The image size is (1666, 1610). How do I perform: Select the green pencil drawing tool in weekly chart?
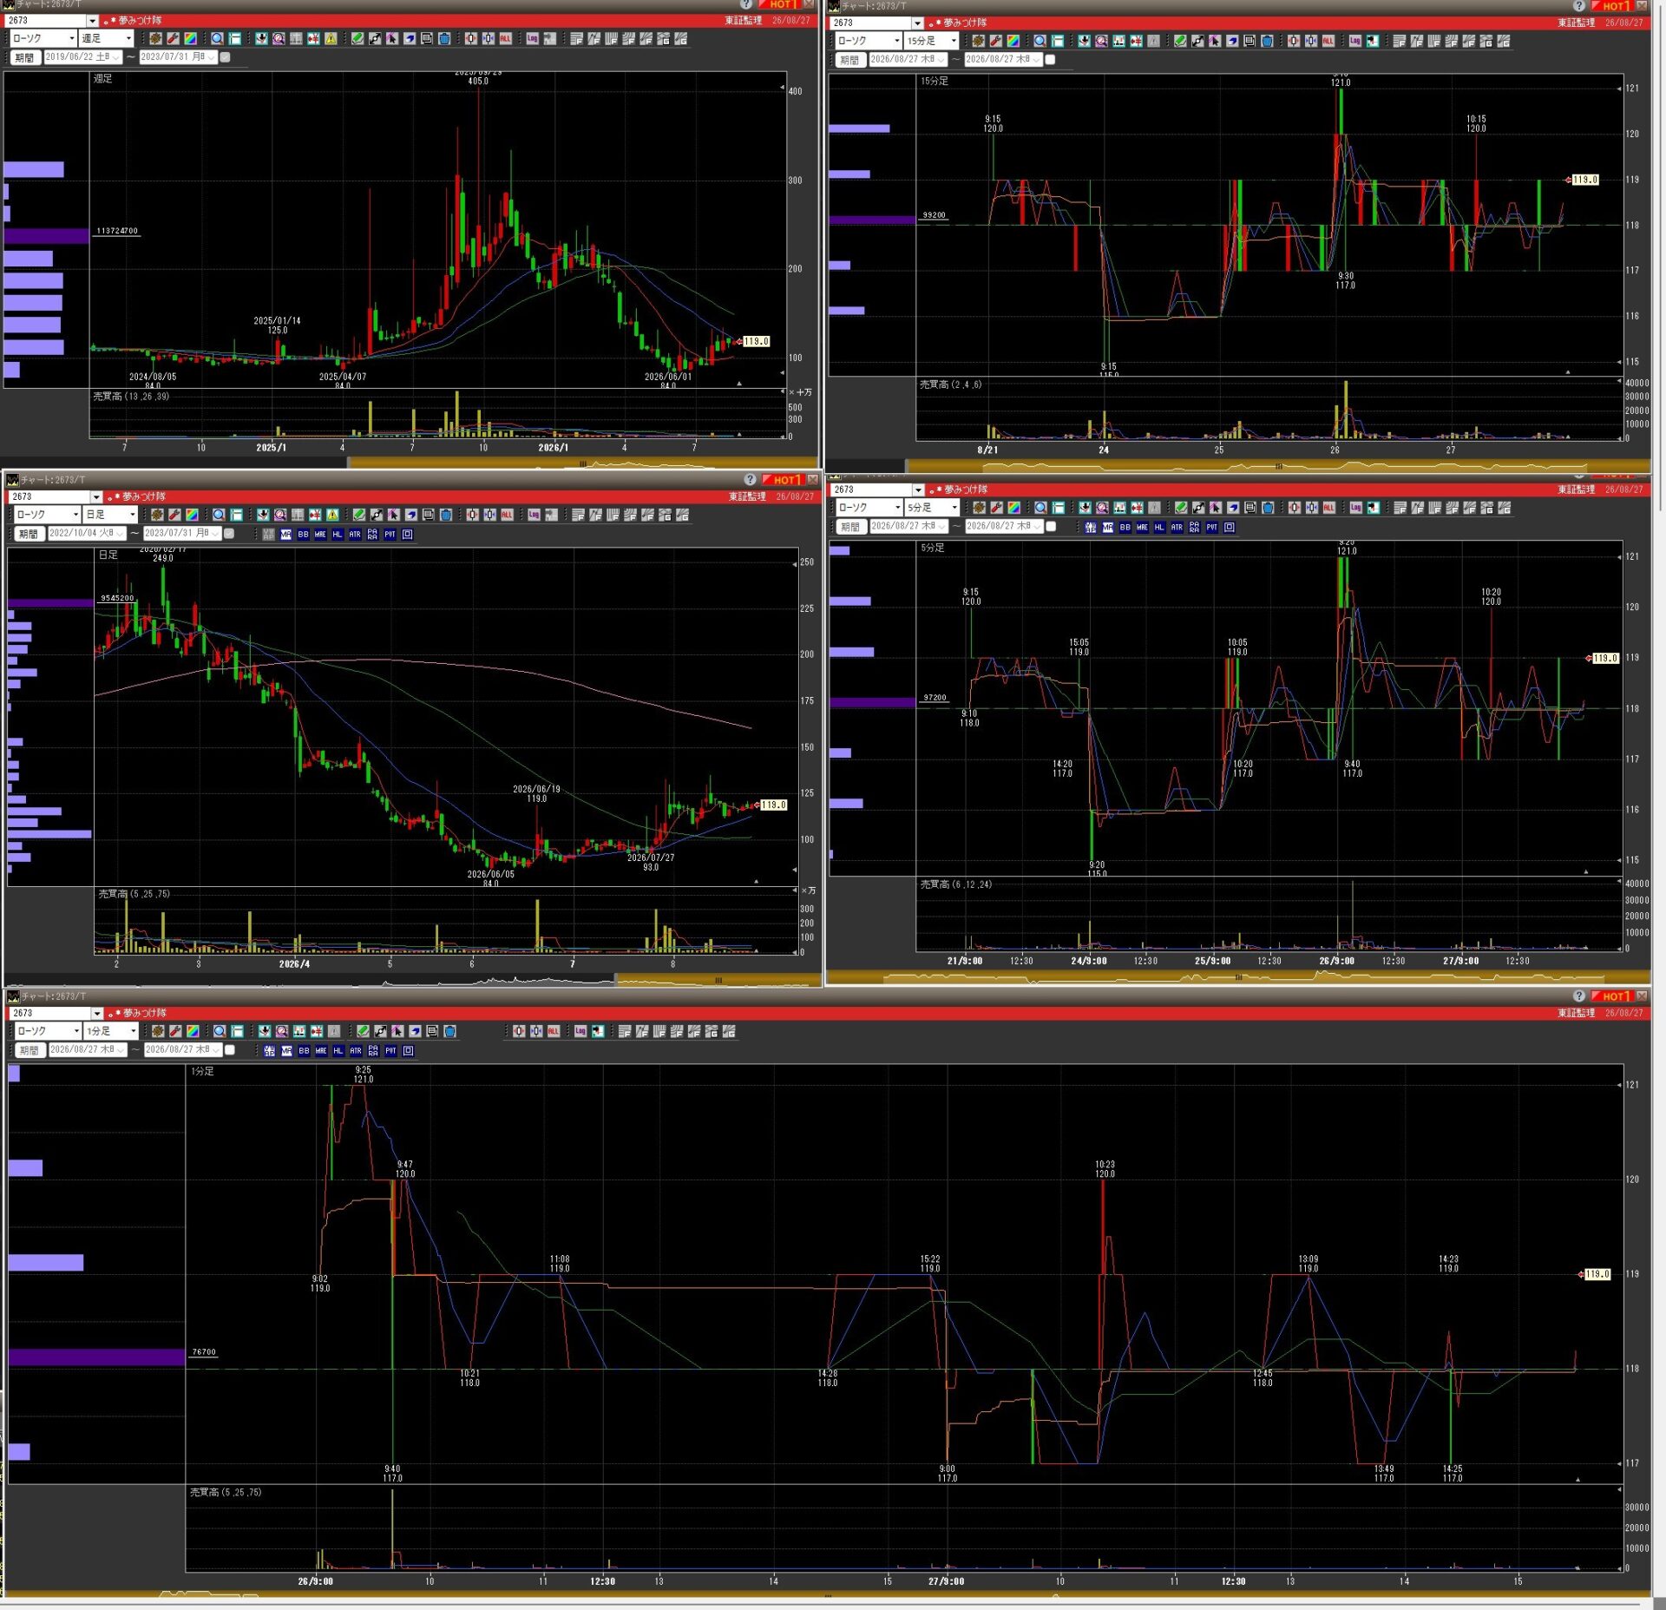click(357, 38)
